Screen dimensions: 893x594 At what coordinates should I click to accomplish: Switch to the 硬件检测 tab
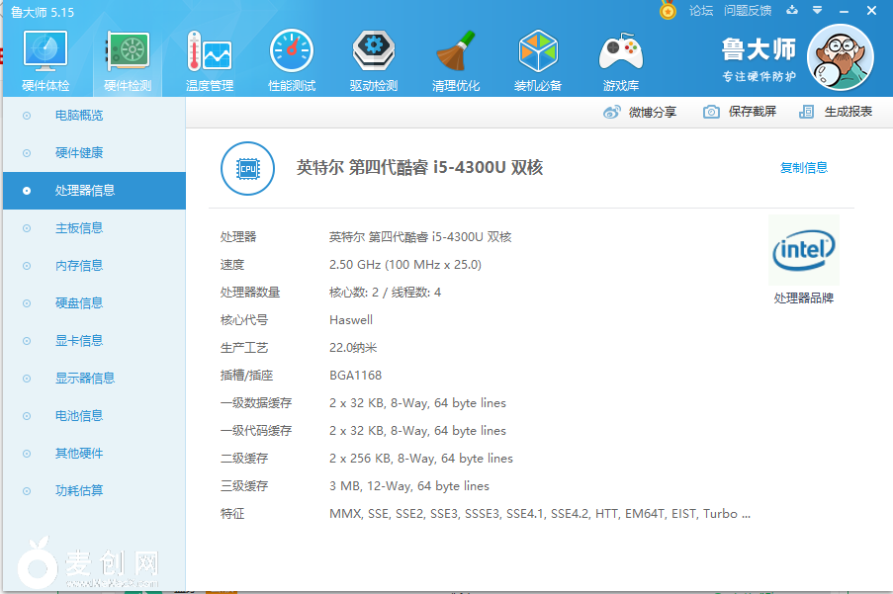128,57
